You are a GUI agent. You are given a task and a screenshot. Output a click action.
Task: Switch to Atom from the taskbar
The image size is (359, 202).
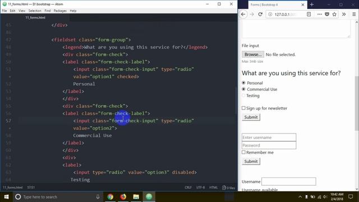click(x=149, y=197)
